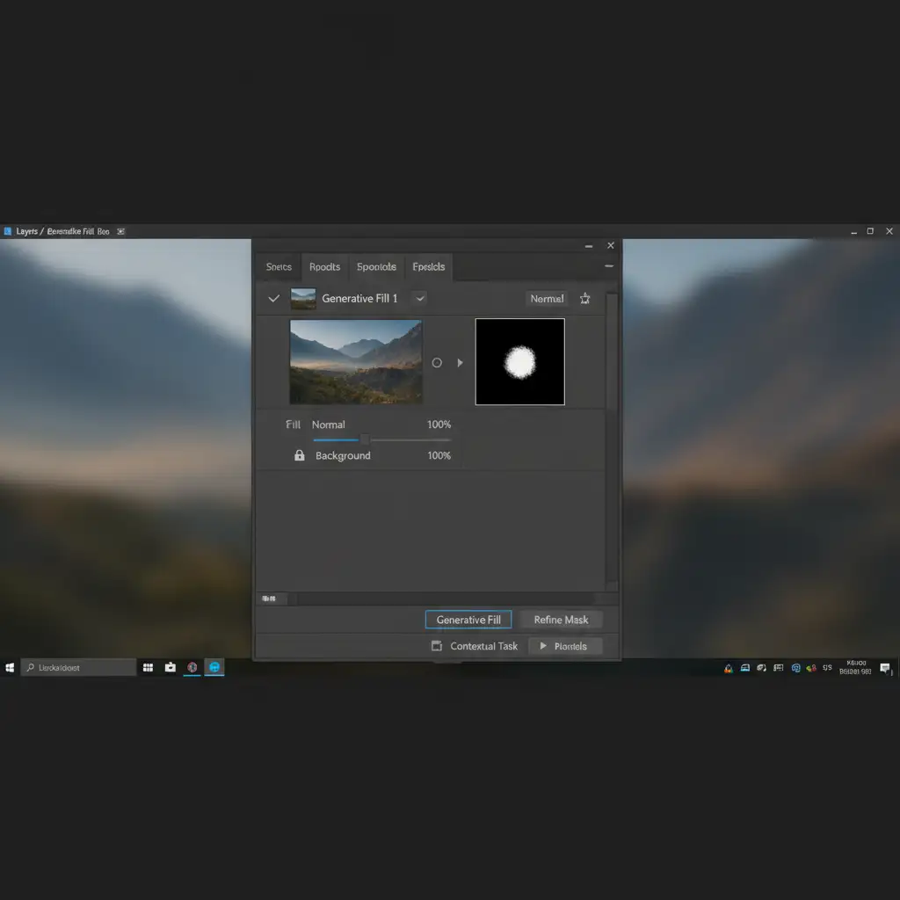Click the circle link icon between thumbnails
This screenshot has width=900, height=900.
coord(437,362)
